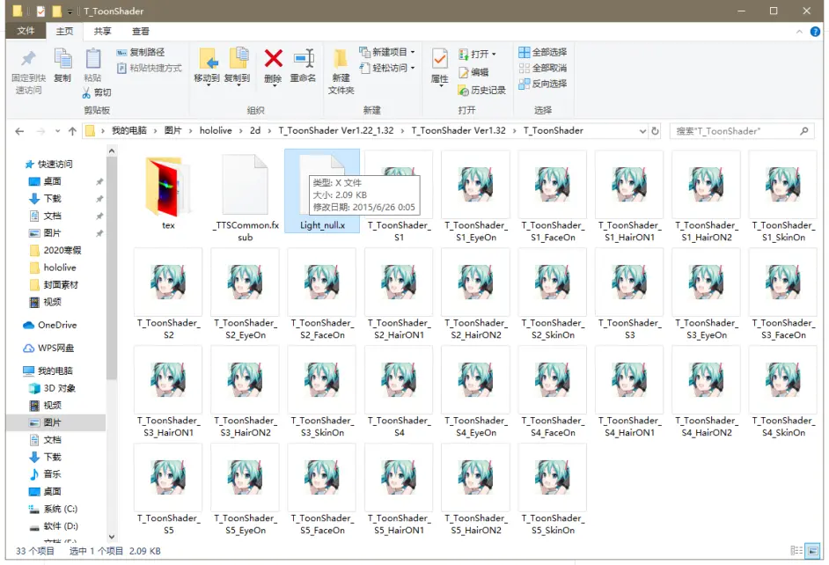Select the hololive folder in the sidebar
Screen dimensions: 829x565
[x=52, y=268]
